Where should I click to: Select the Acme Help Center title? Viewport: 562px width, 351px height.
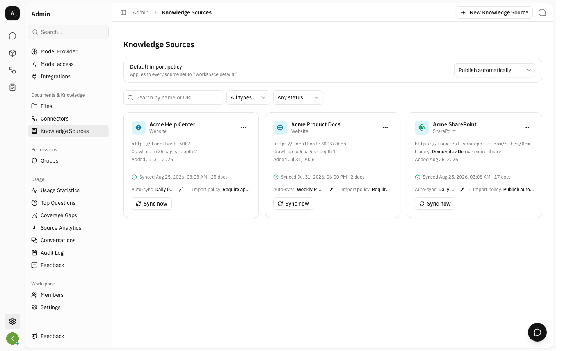(172, 124)
